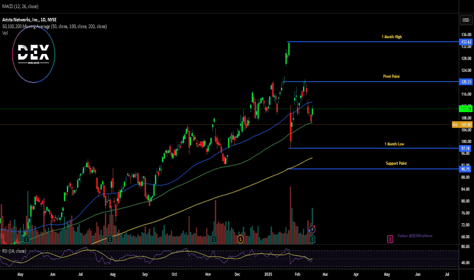The image size is (474, 280).
Task: Click the 124.00 price axis label
Action: click(466, 70)
